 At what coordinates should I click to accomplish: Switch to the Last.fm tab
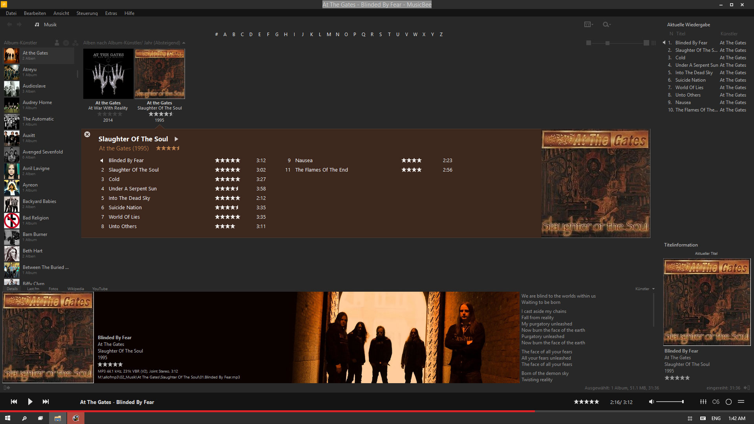coord(33,289)
